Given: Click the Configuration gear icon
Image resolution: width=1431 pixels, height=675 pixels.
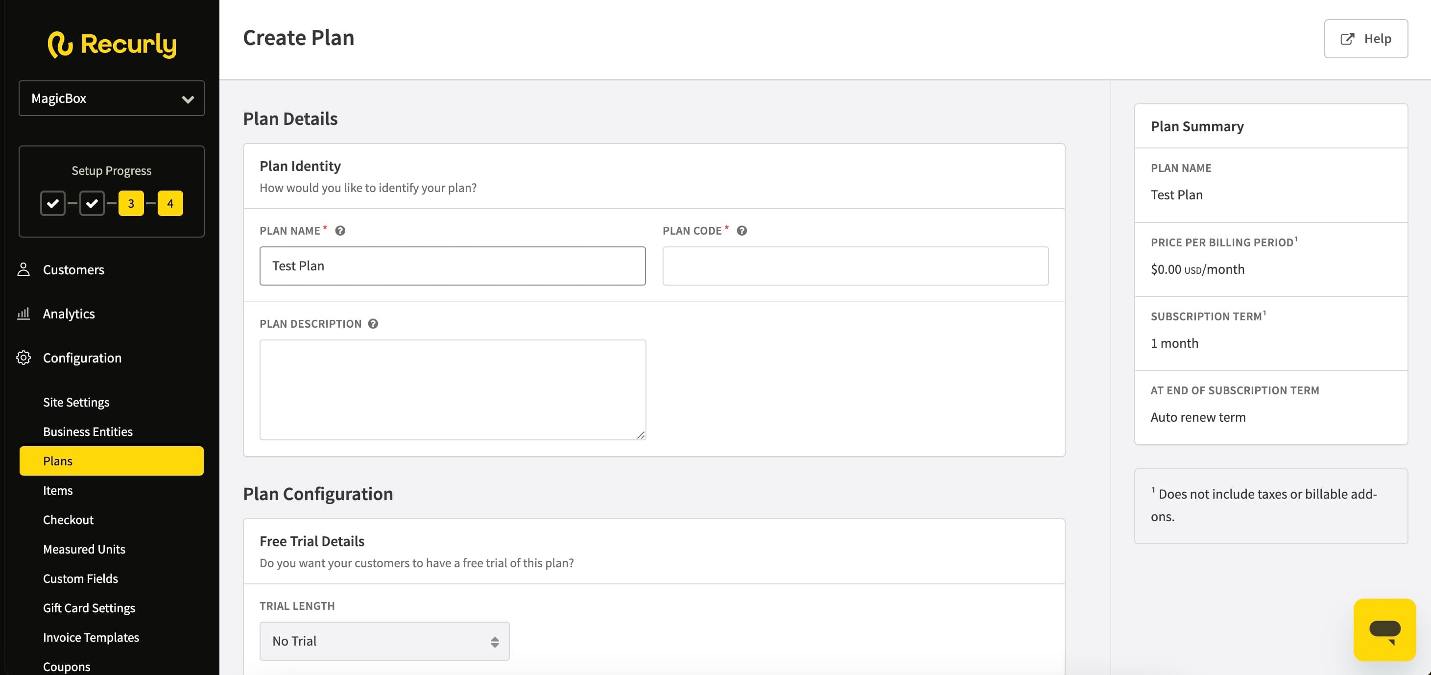Looking at the screenshot, I should pos(24,357).
